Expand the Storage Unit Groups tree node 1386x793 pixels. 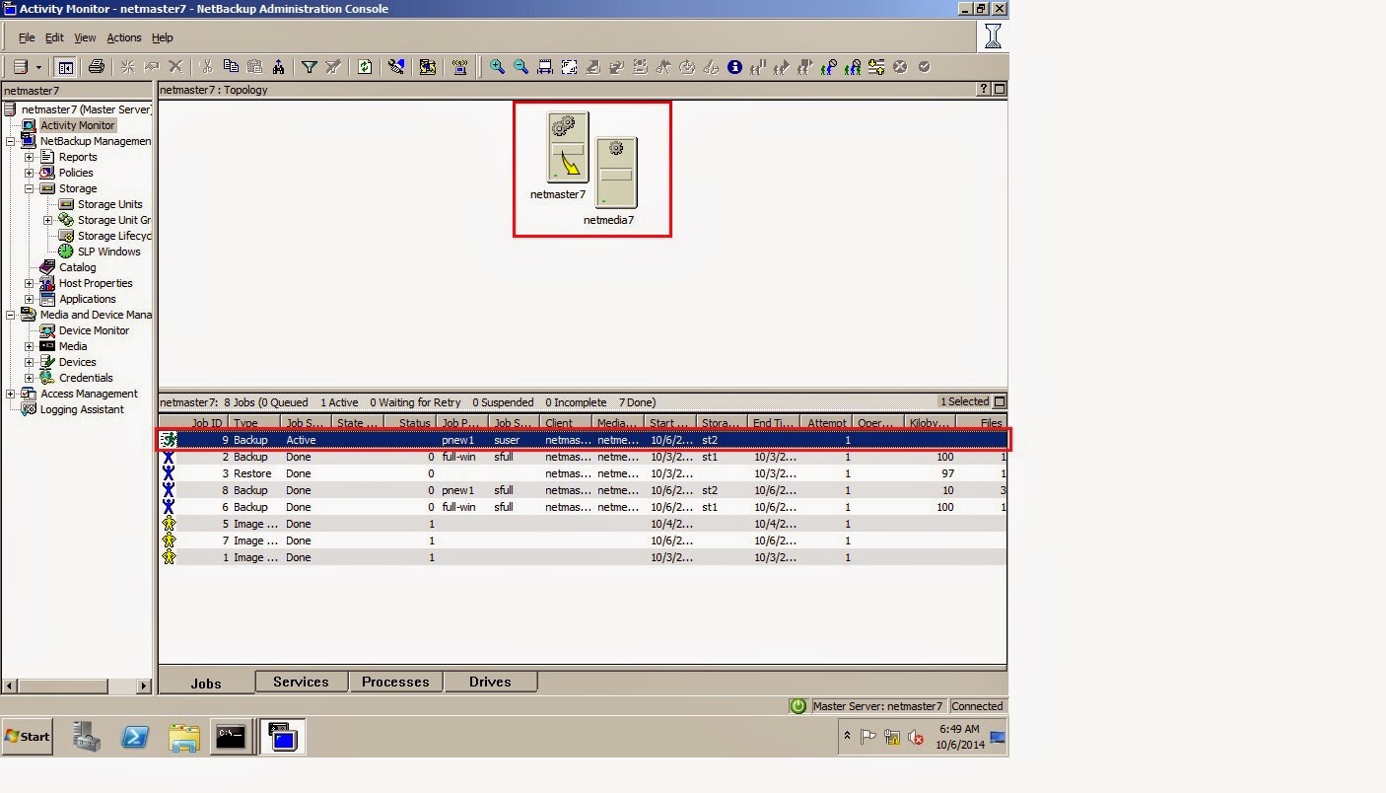pyautogui.click(x=48, y=219)
